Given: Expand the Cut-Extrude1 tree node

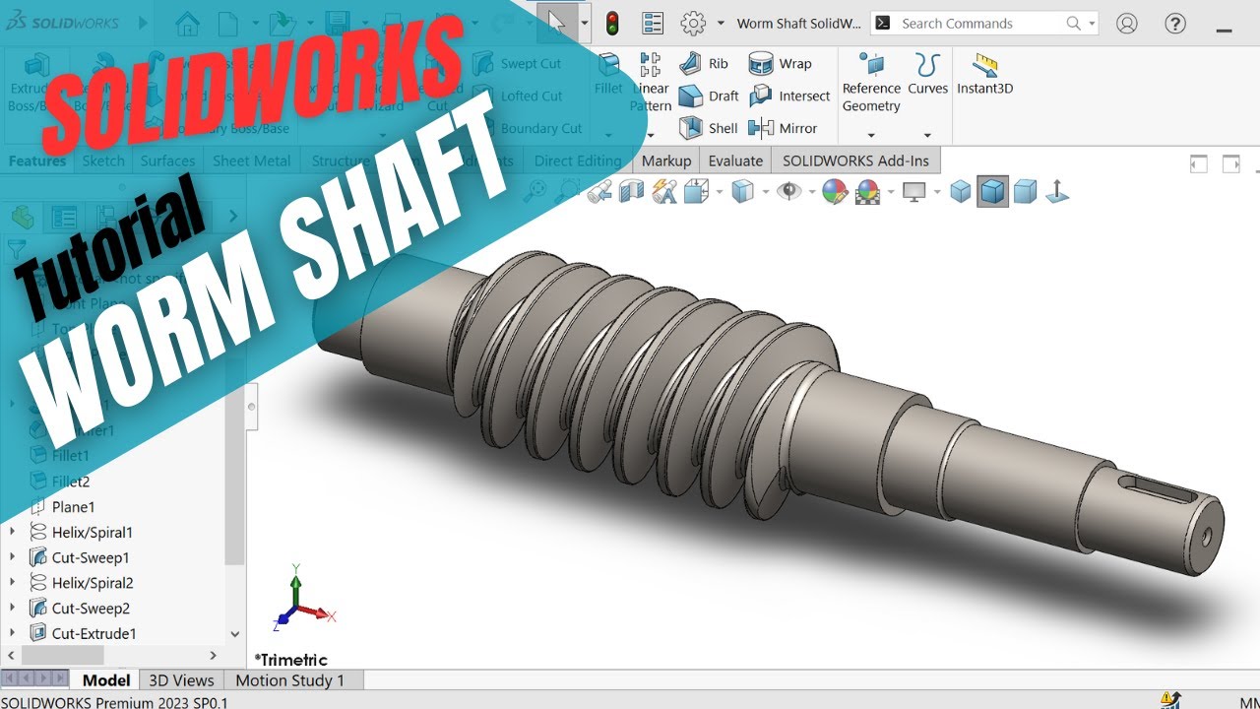Looking at the screenshot, I should tap(13, 633).
